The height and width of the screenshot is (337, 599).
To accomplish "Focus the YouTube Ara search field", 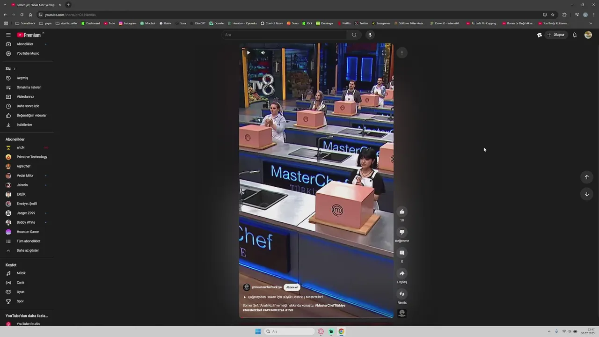I will [x=285, y=35].
